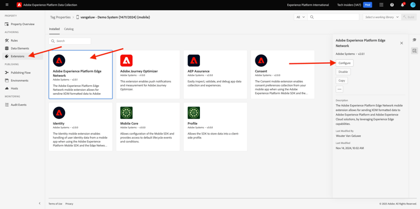Click the Mobile Core extension icon
This screenshot has width=420, height=209.
tap(127, 113)
